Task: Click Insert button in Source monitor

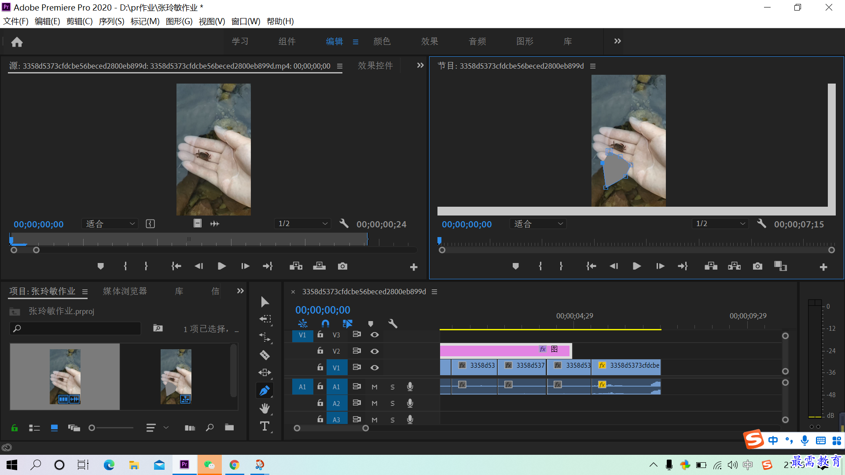Action: pos(296,266)
